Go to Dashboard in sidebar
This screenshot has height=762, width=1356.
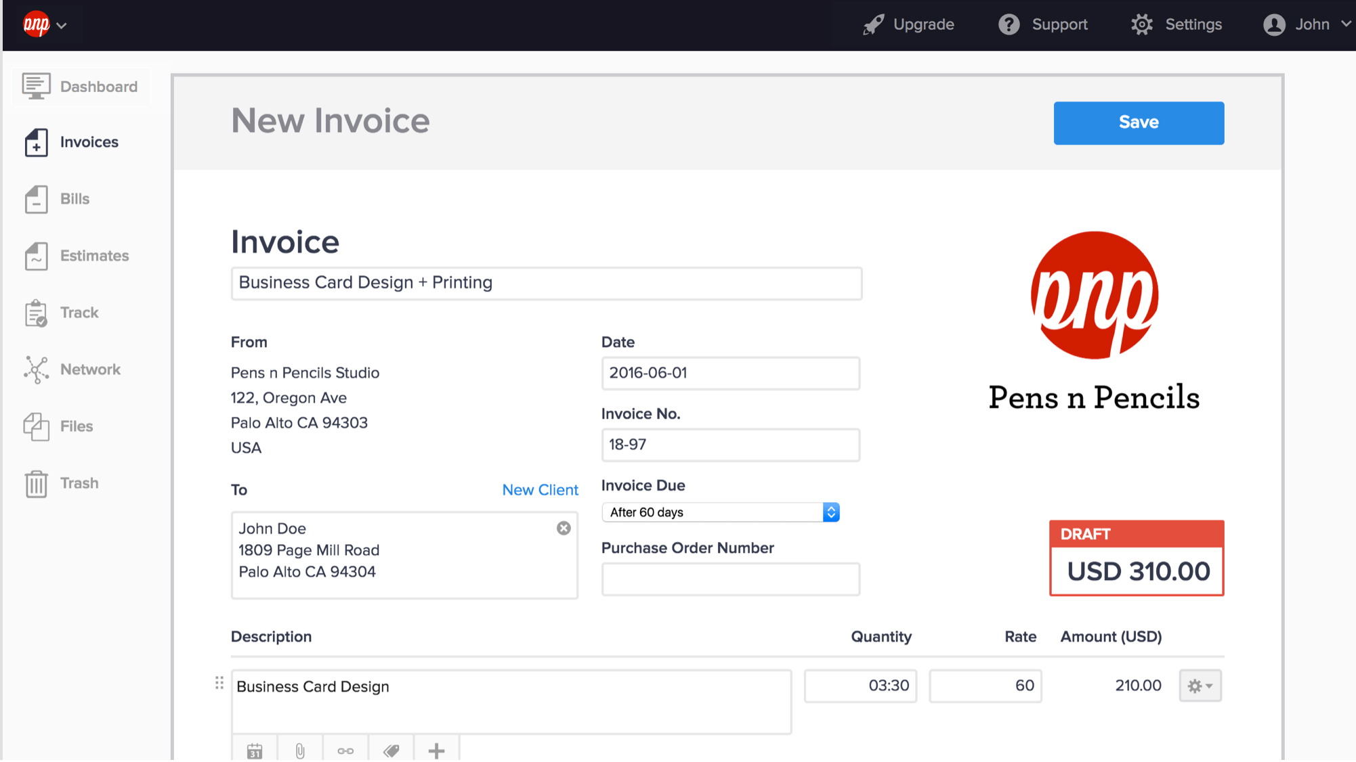(81, 87)
